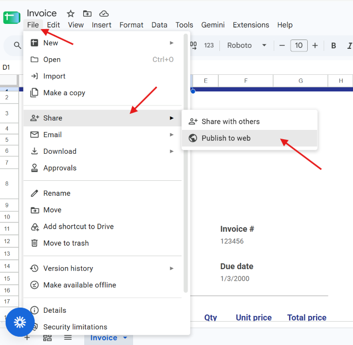Click the New spreadsheet icon in File menu
353x345 pixels.
pos(34,43)
